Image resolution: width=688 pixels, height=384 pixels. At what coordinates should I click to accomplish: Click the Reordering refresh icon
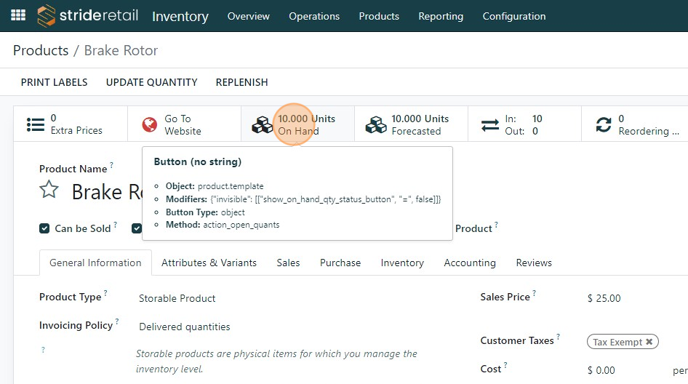tap(604, 124)
